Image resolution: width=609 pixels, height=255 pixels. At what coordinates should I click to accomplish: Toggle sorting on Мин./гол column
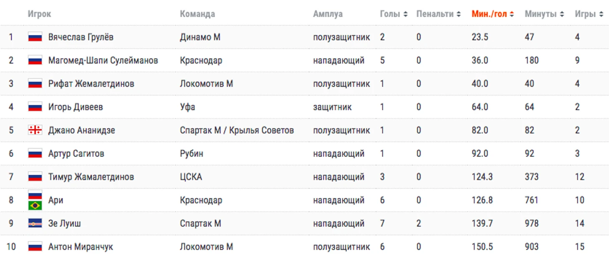(x=492, y=14)
